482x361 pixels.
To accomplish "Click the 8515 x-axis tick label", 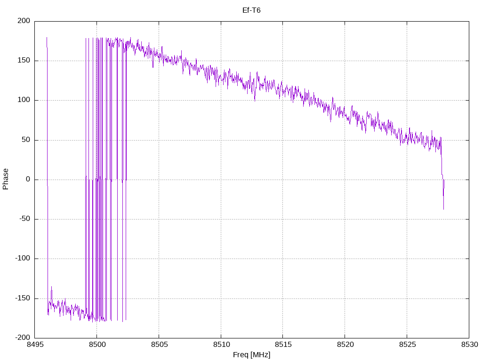I will 283,345.
